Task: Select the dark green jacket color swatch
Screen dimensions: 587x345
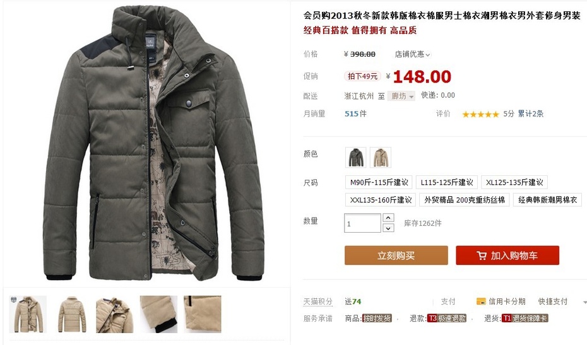Action: point(355,157)
